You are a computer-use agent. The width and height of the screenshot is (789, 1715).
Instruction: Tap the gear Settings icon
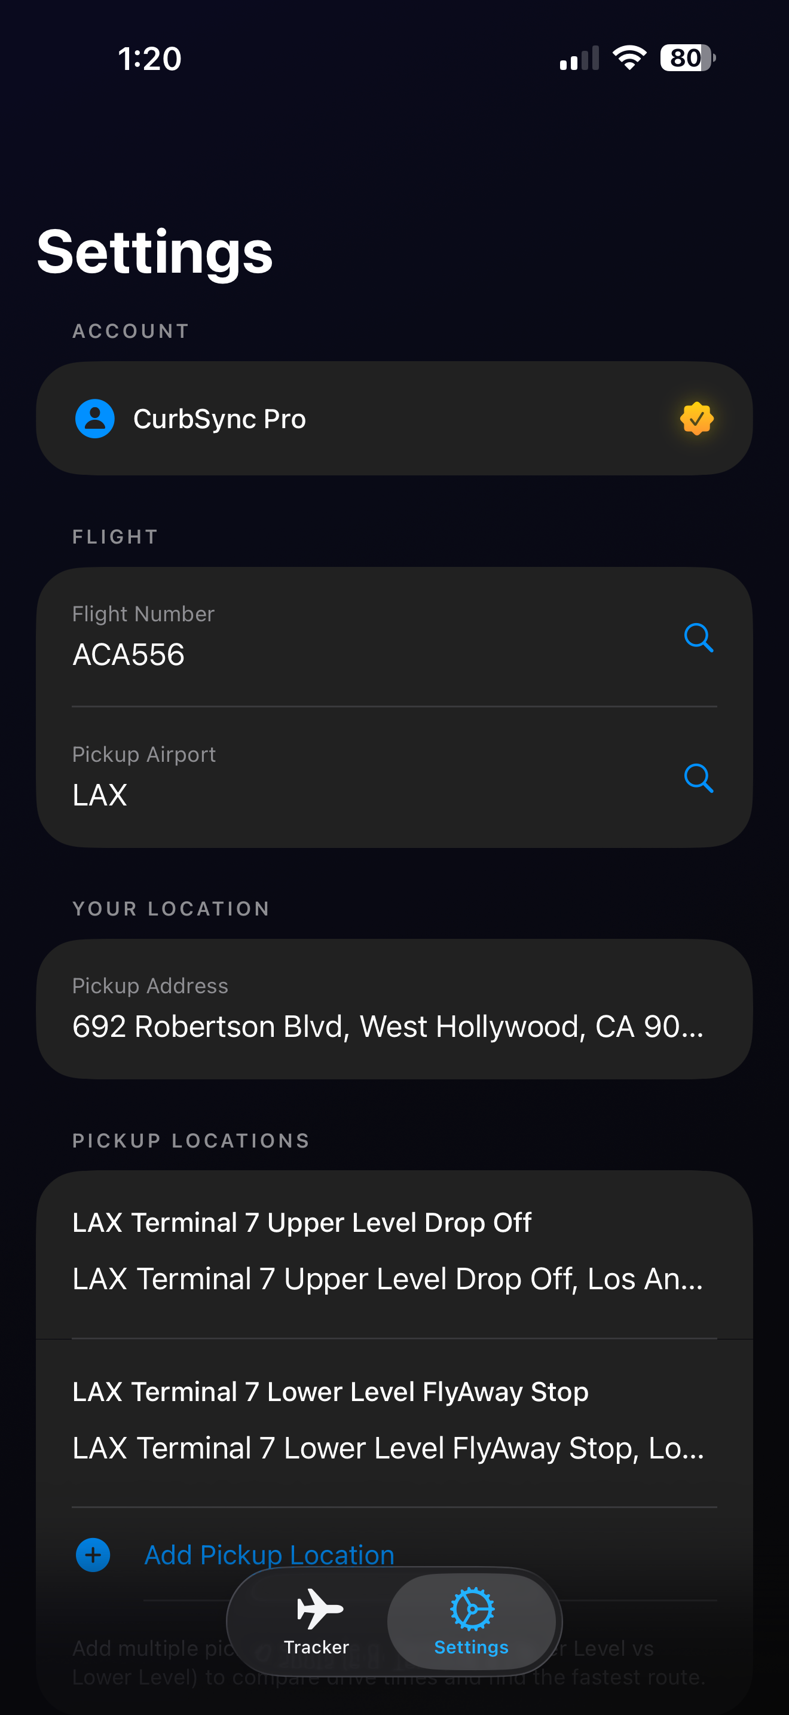[472, 1609]
